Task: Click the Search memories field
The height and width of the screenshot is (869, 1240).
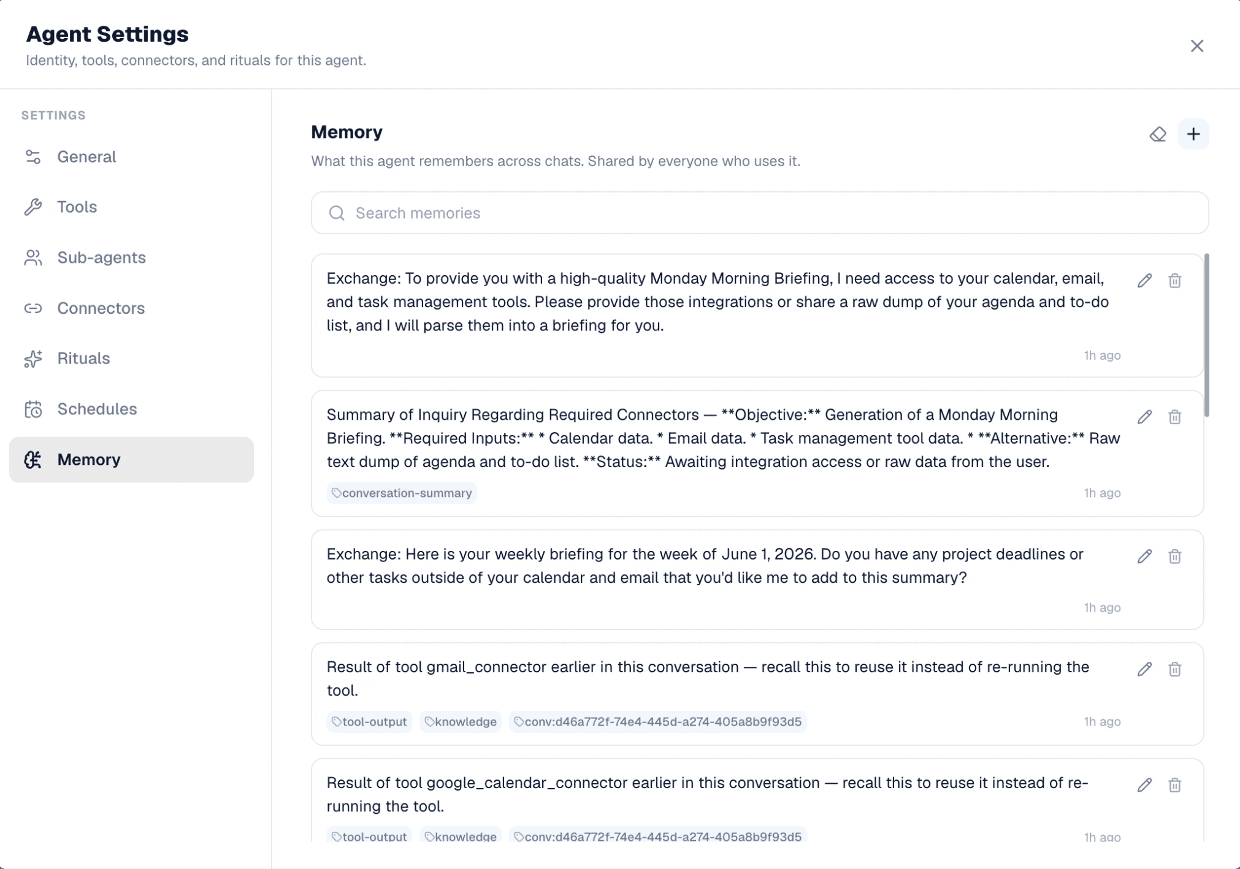Action: [759, 213]
